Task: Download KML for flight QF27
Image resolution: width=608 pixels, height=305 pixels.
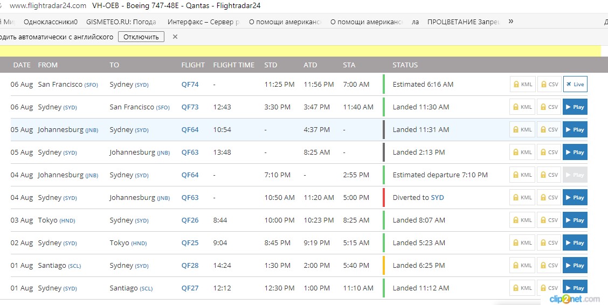Action: click(523, 288)
